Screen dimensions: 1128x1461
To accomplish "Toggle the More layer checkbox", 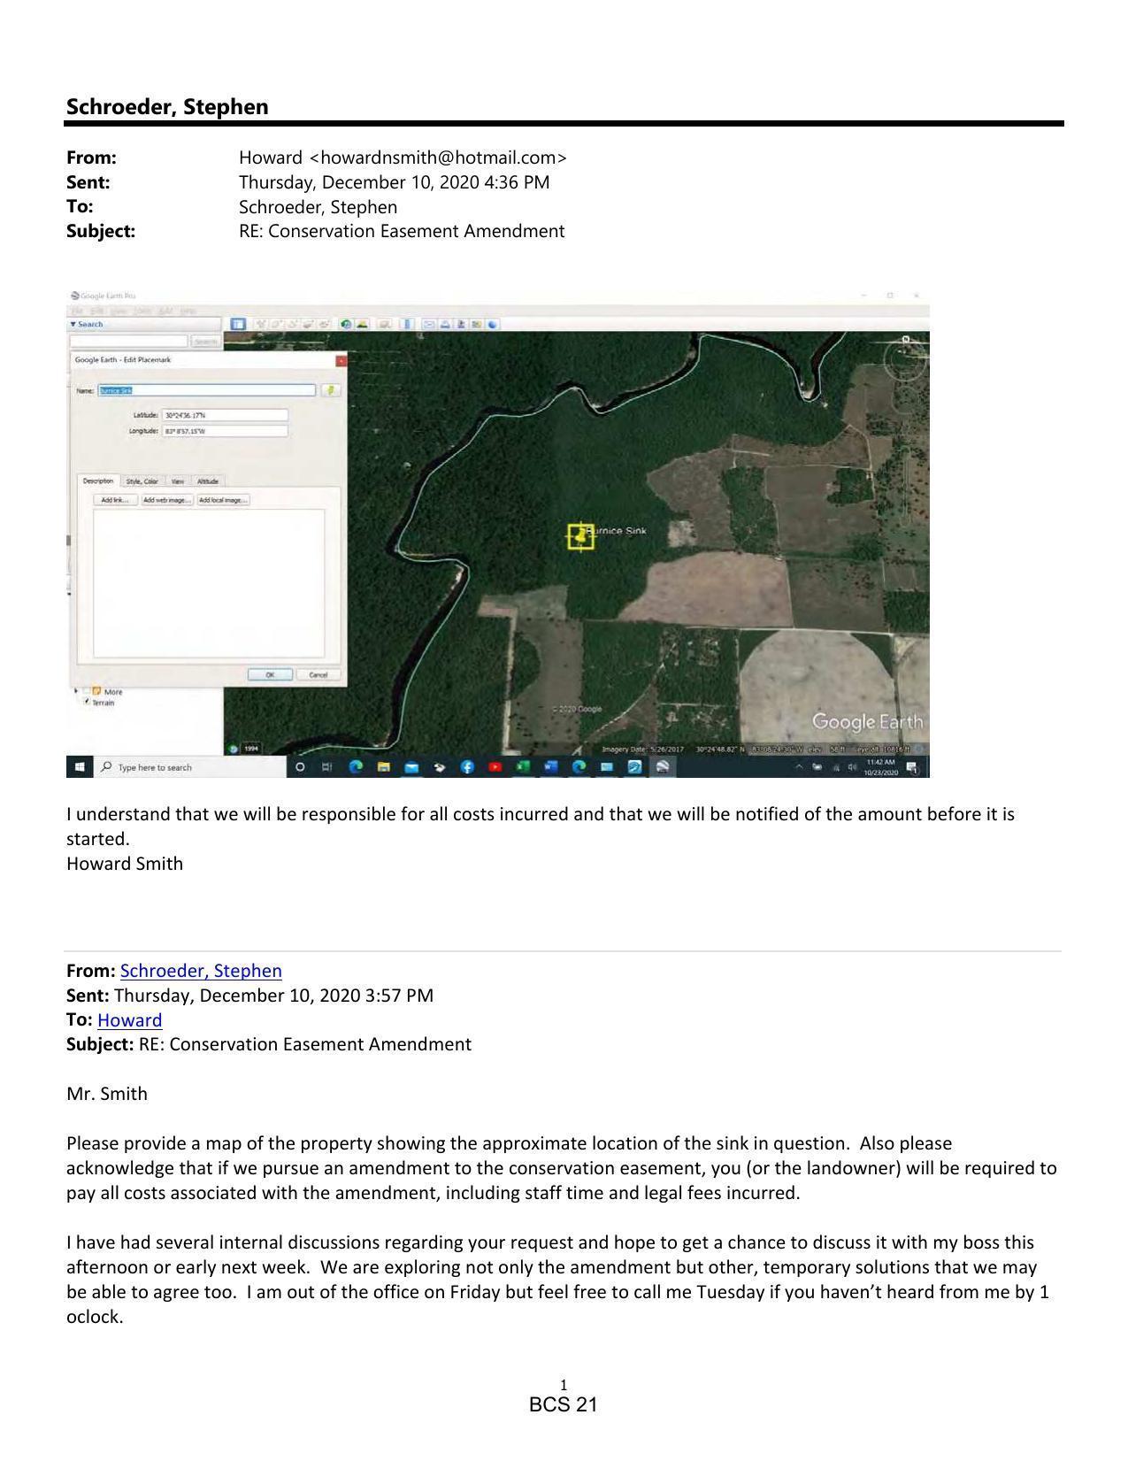I will (86, 691).
